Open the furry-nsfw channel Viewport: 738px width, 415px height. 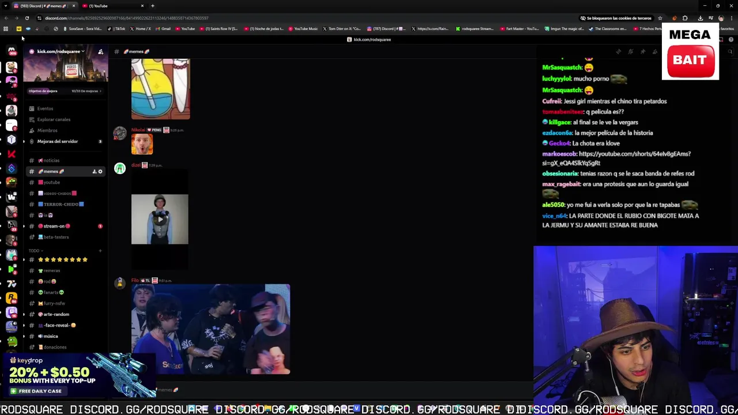[65, 303]
